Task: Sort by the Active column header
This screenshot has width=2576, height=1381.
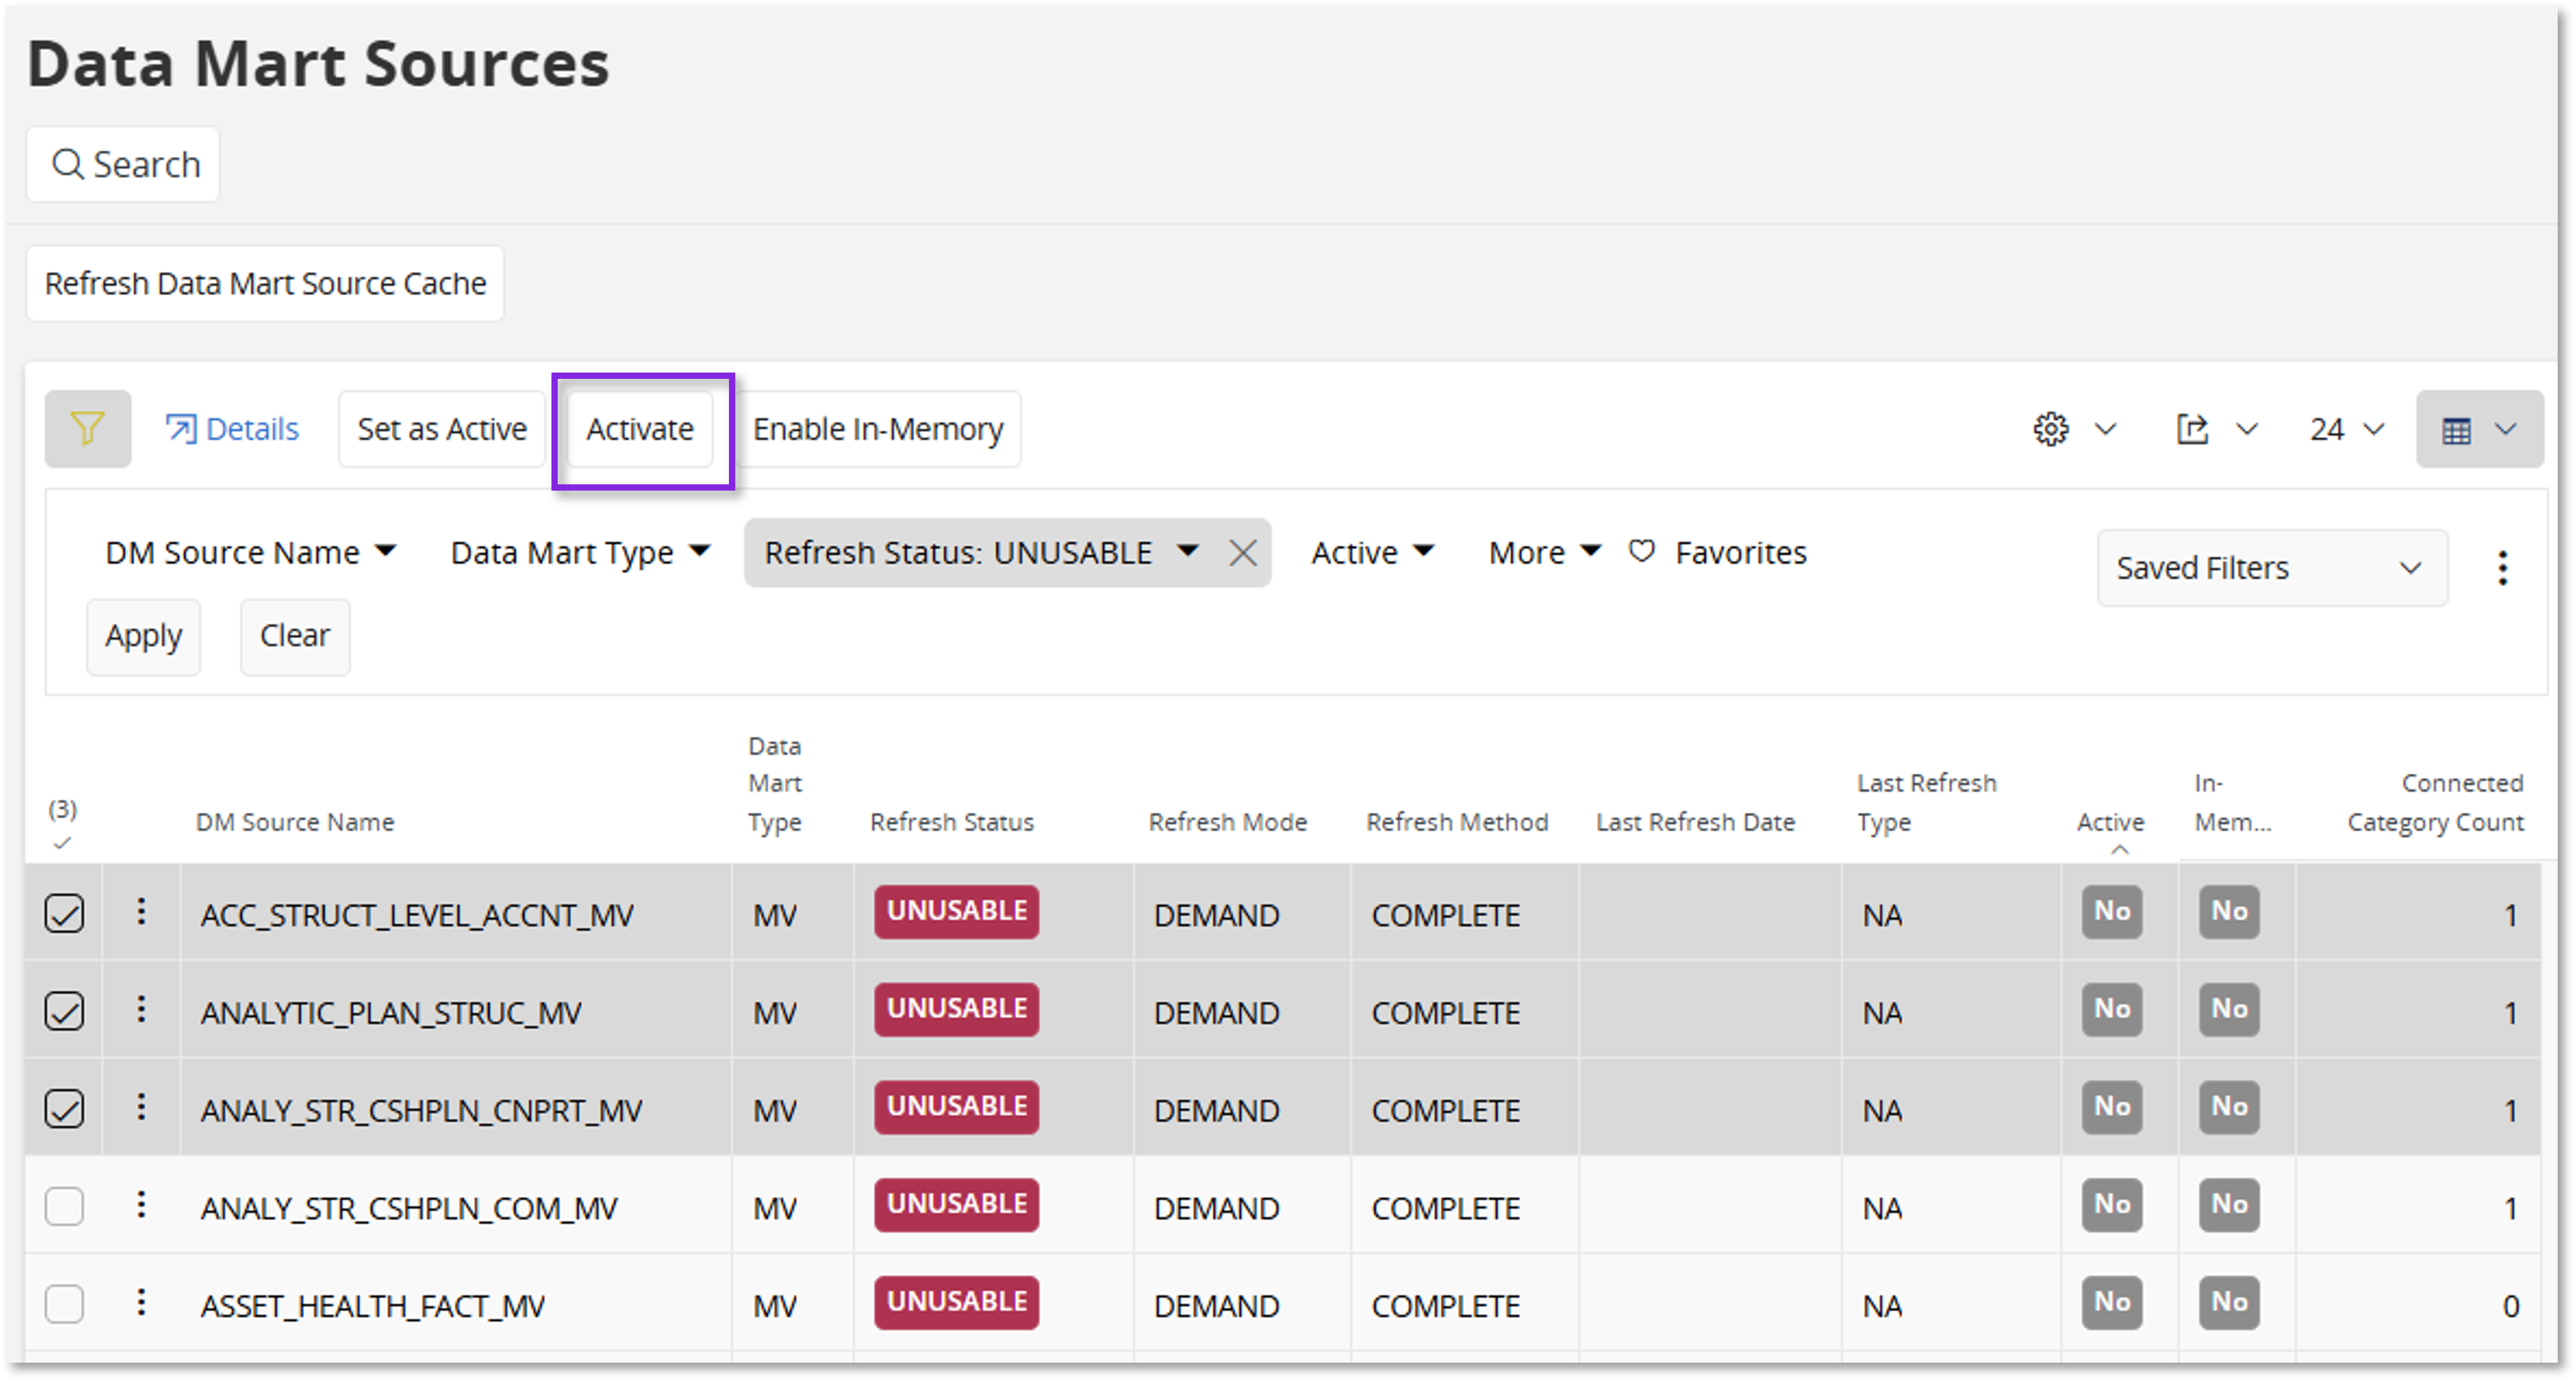Action: point(2110,823)
